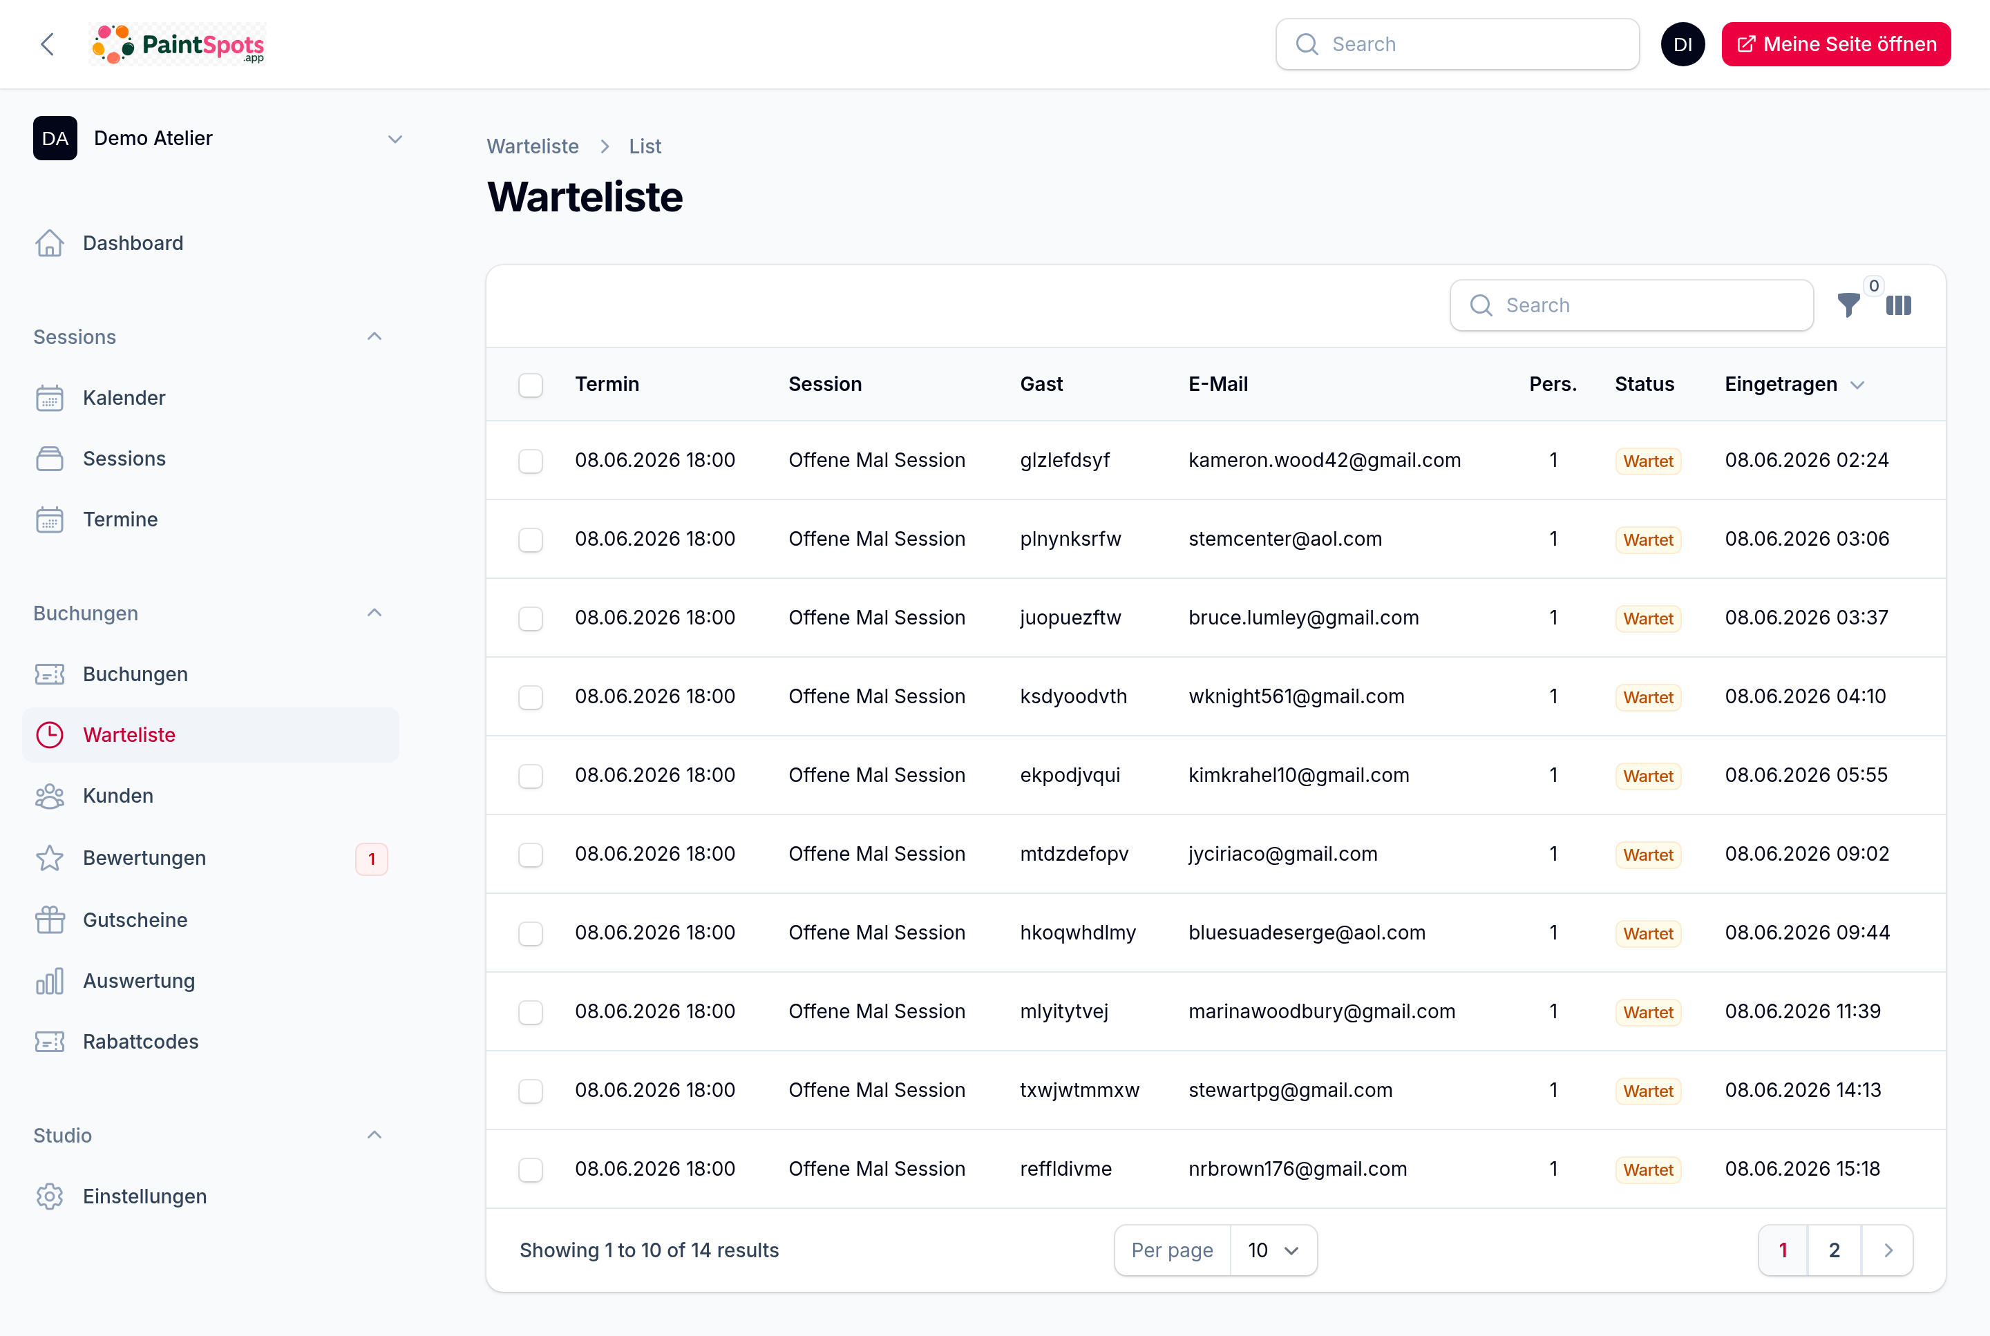Go to page 2
The image size is (1990, 1336).
click(x=1834, y=1250)
